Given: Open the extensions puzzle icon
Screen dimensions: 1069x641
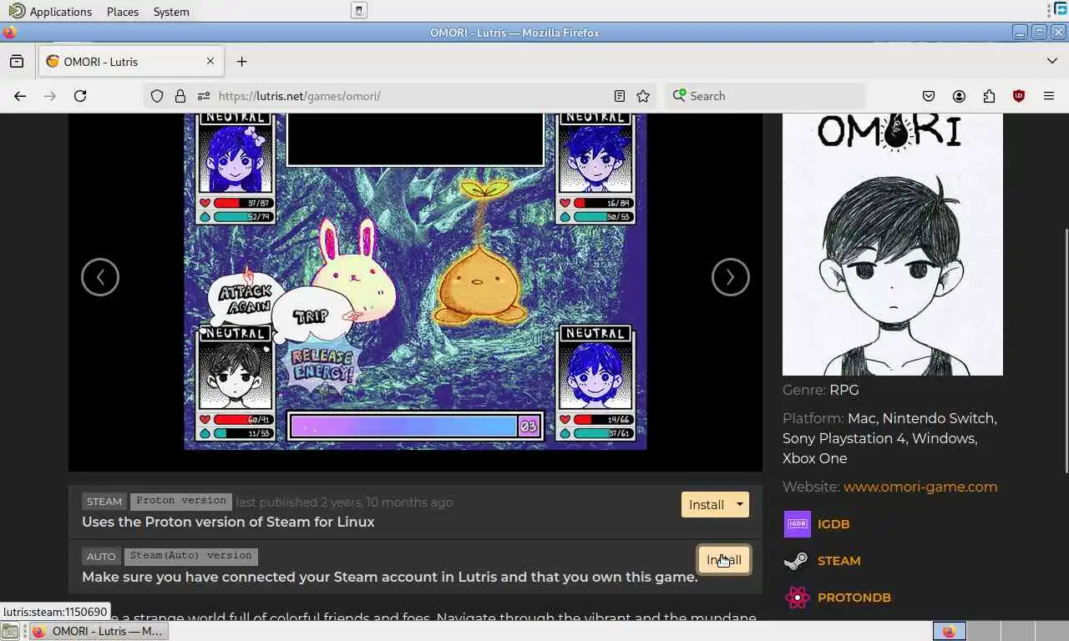Looking at the screenshot, I should pyautogui.click(x=989, y=96).
